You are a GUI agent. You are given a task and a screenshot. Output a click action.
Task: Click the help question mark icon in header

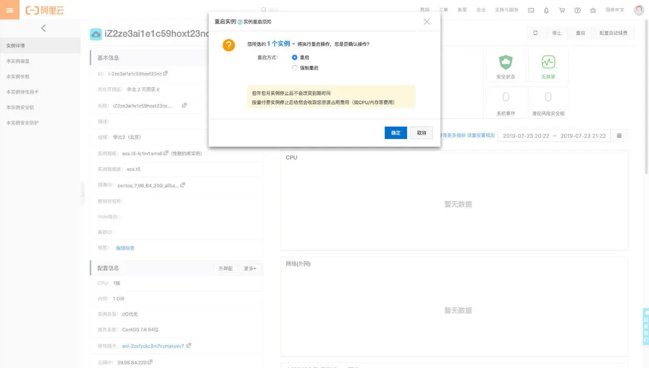click(577, 10)
